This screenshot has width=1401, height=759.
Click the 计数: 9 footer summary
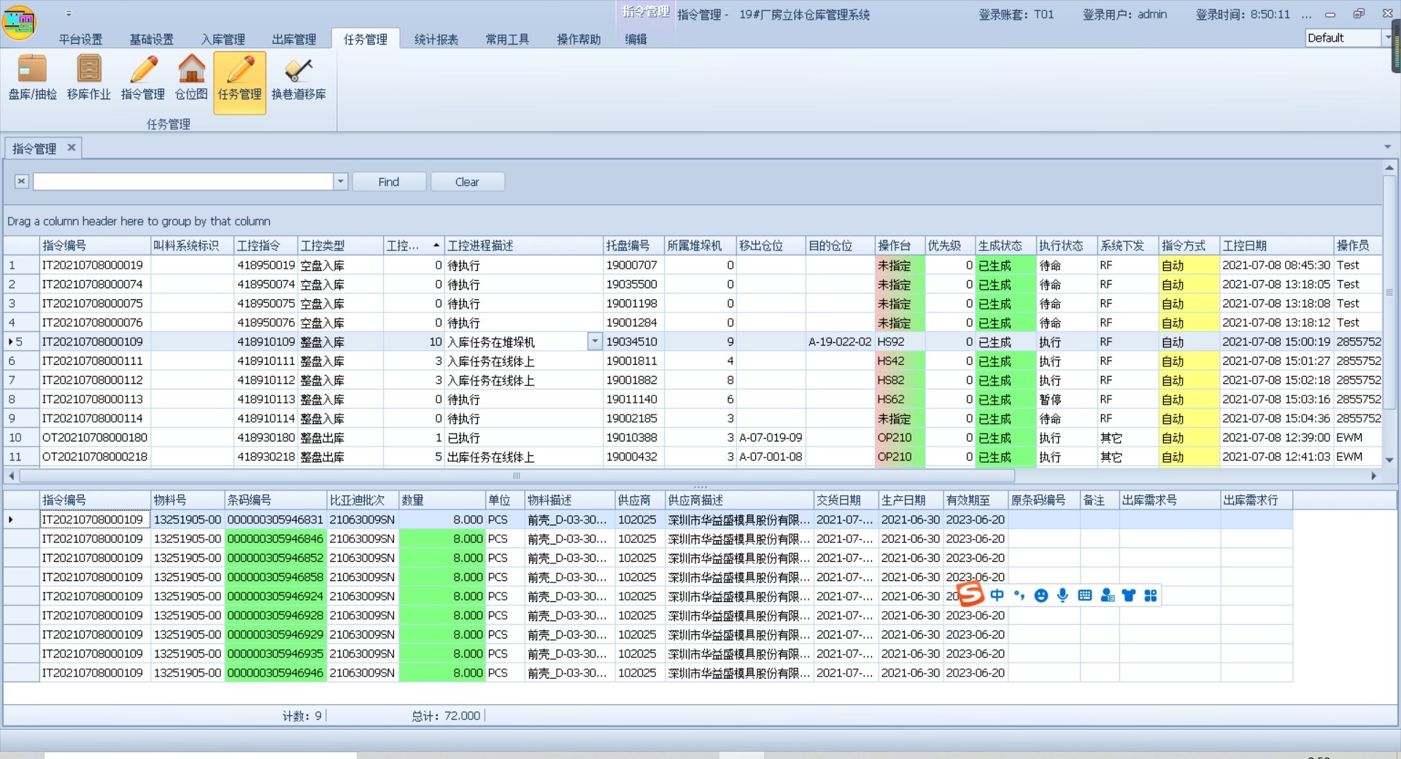(x=302, y=716)
